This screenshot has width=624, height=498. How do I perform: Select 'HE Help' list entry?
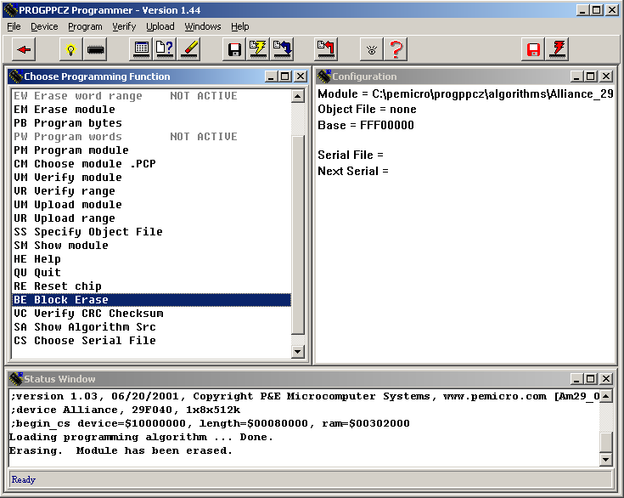tap(152, 259)
